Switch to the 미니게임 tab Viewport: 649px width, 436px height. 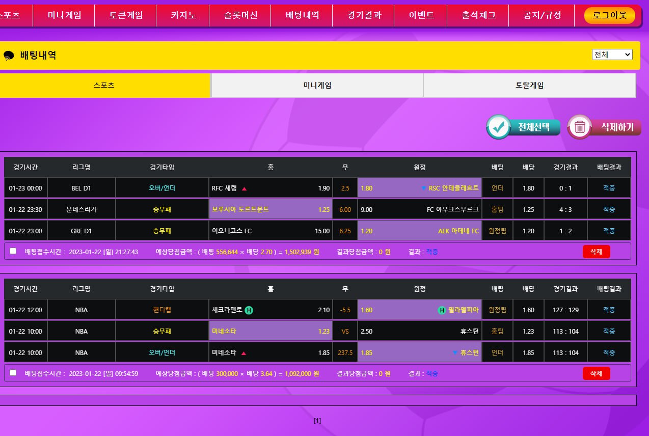click(317, 86)
